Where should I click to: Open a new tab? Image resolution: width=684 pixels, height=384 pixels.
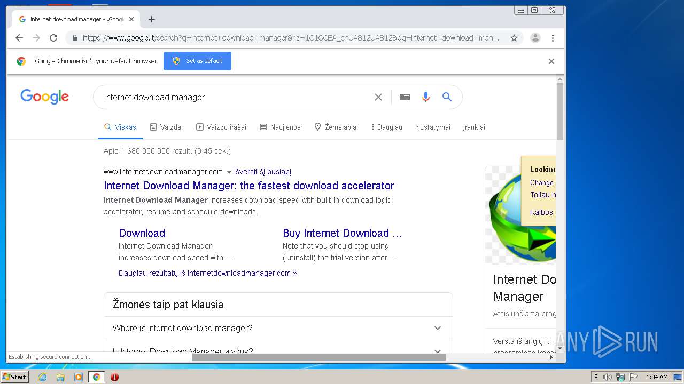152,19
